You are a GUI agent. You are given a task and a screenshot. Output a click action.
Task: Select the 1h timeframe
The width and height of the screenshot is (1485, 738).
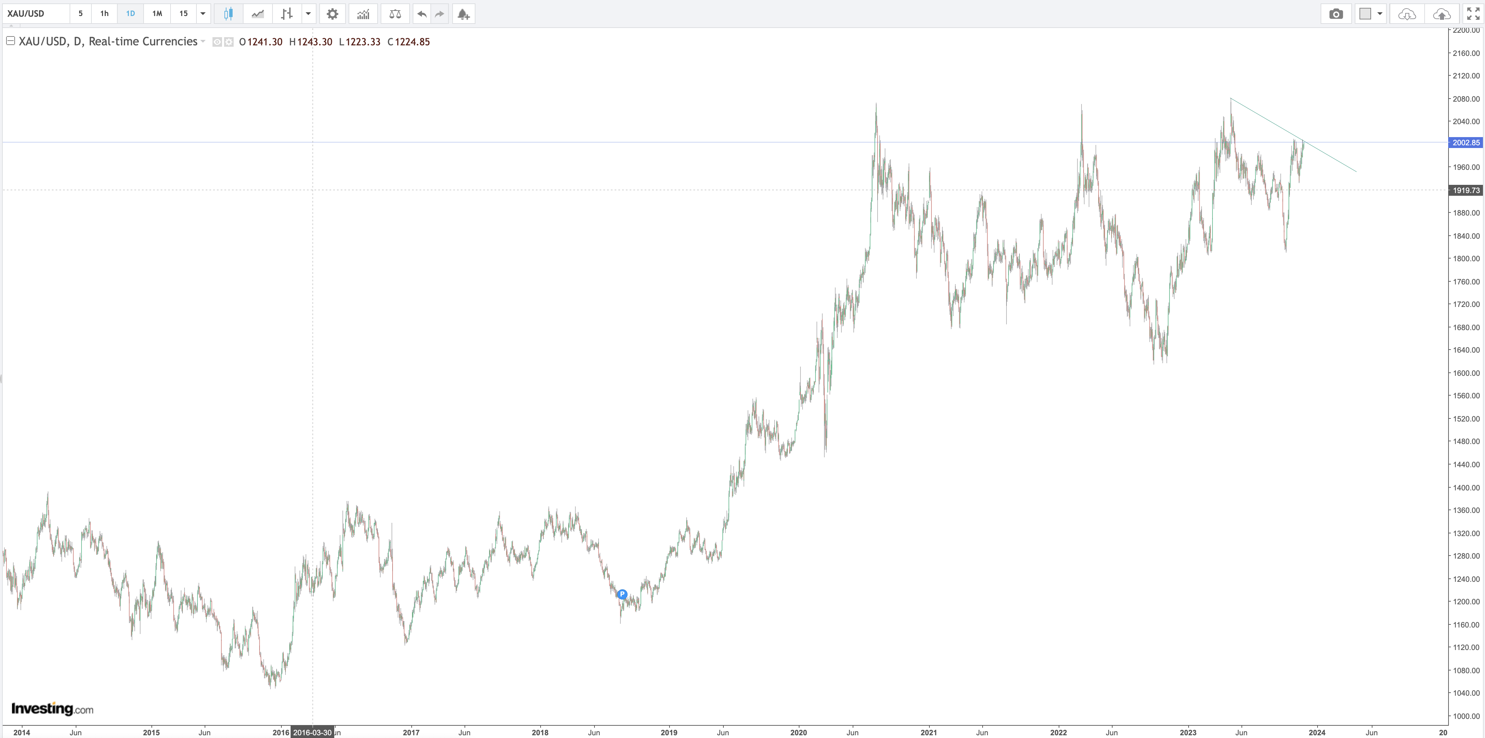coord(104,14)
